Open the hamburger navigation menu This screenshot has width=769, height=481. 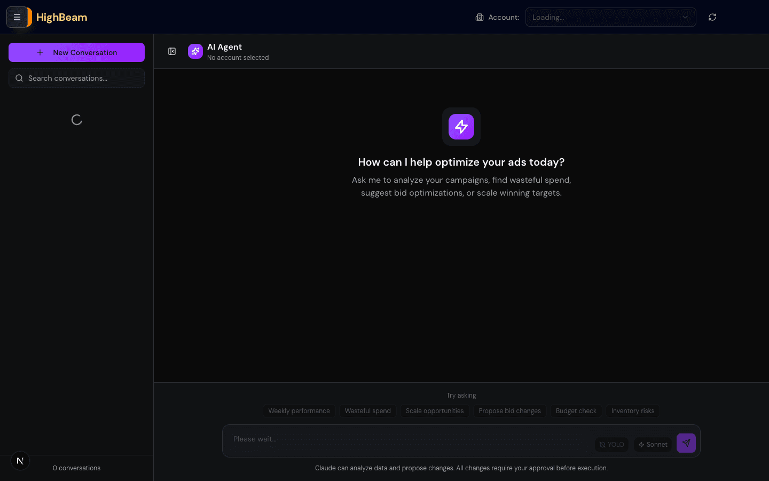[x=17, y=17]
